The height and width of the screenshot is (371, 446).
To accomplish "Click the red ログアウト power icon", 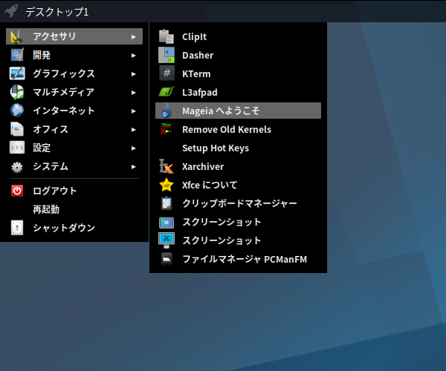I will (17, 191).
